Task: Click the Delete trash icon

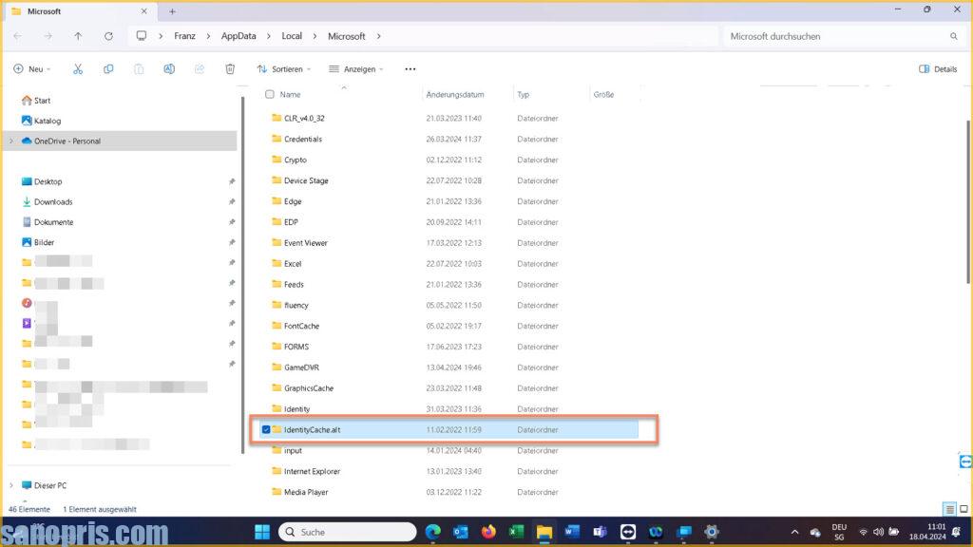Action: pyautogui.click(x=230, y=69)
